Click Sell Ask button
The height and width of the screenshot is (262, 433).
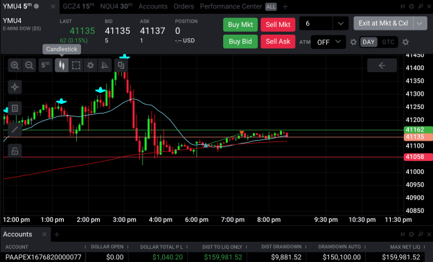tap(278, 42)
